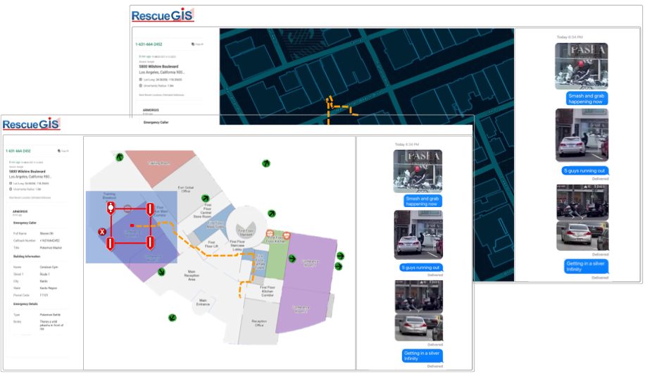Click the copy icon beside phone number
The image size is (645, 374).
[x=60, y=151]
